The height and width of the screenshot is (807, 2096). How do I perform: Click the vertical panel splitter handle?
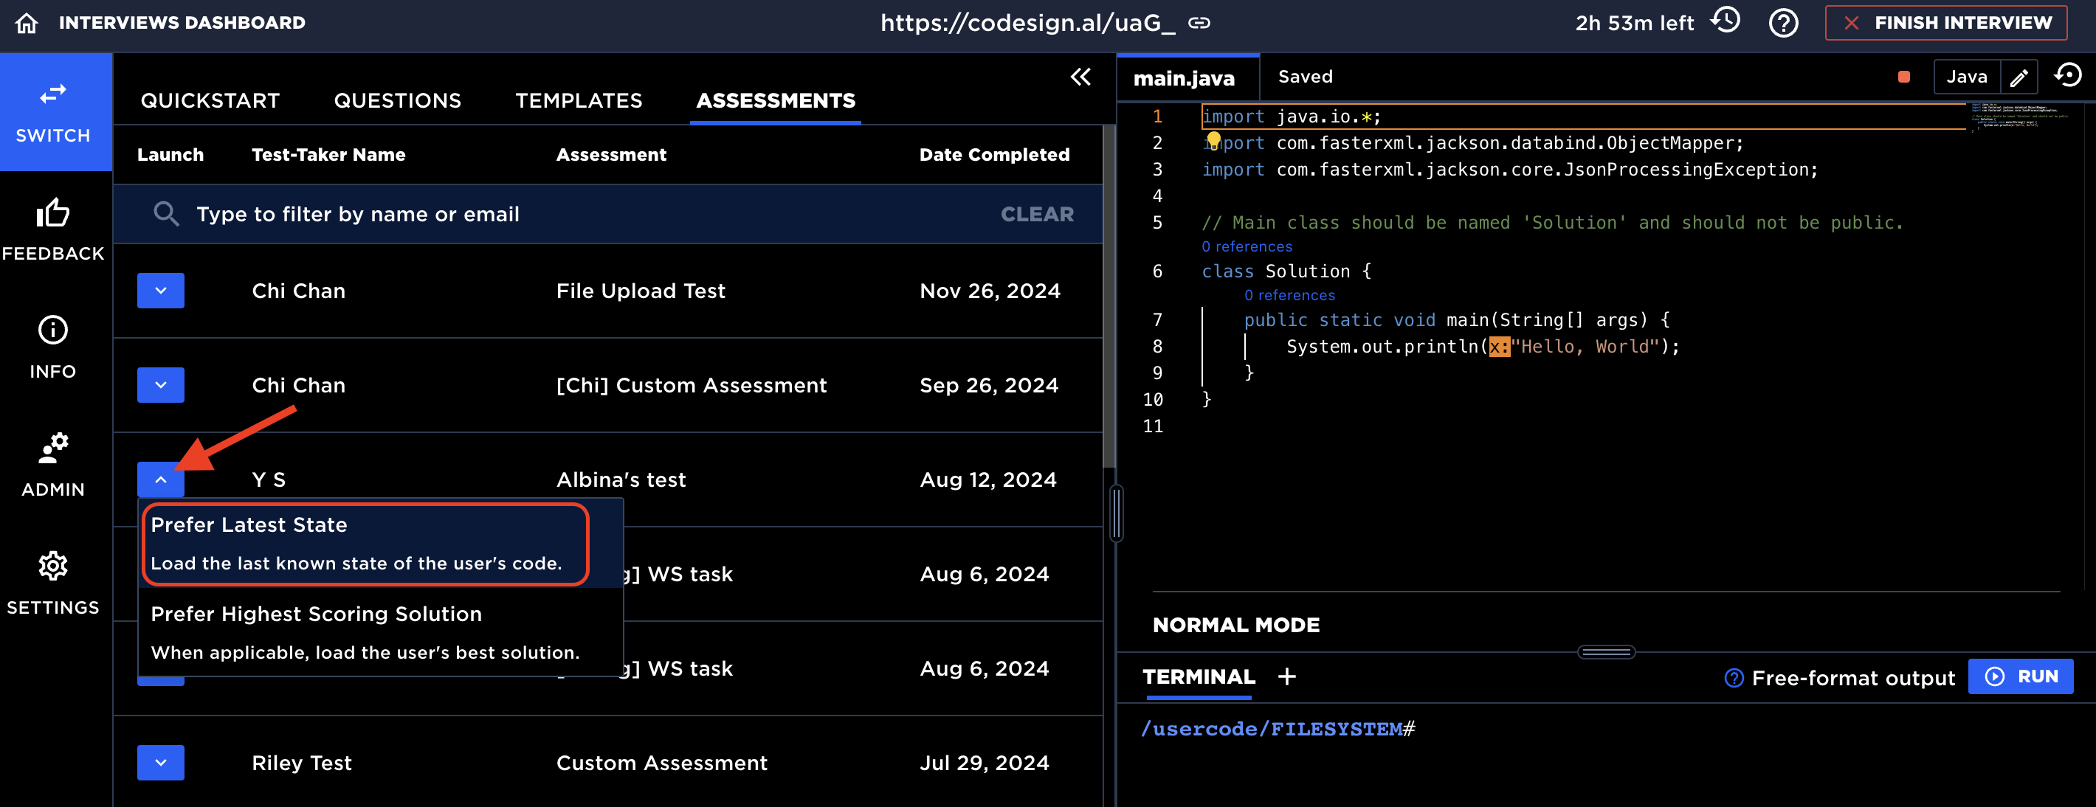tap(1117, 513)
